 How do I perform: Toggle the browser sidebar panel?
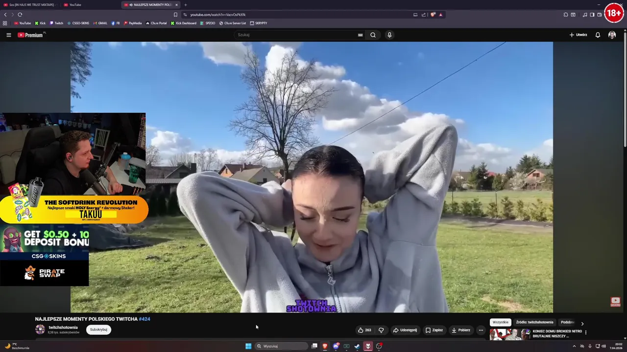click(x=592, y=15)
